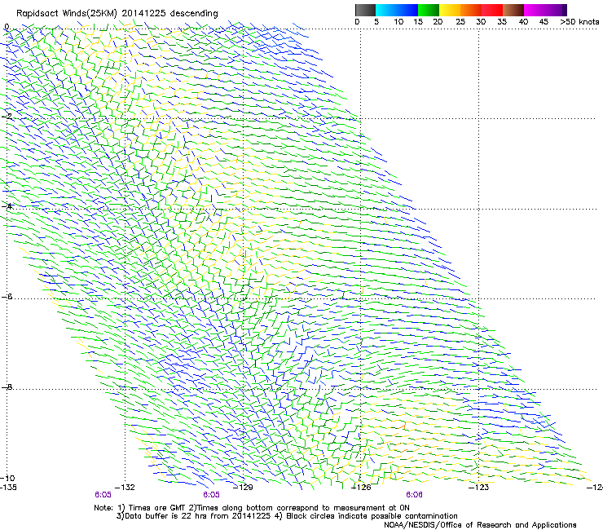Click the word "descending" in the title
This screenshot has height=530, width=603.
pyautogui.click(x=194, y=14)
